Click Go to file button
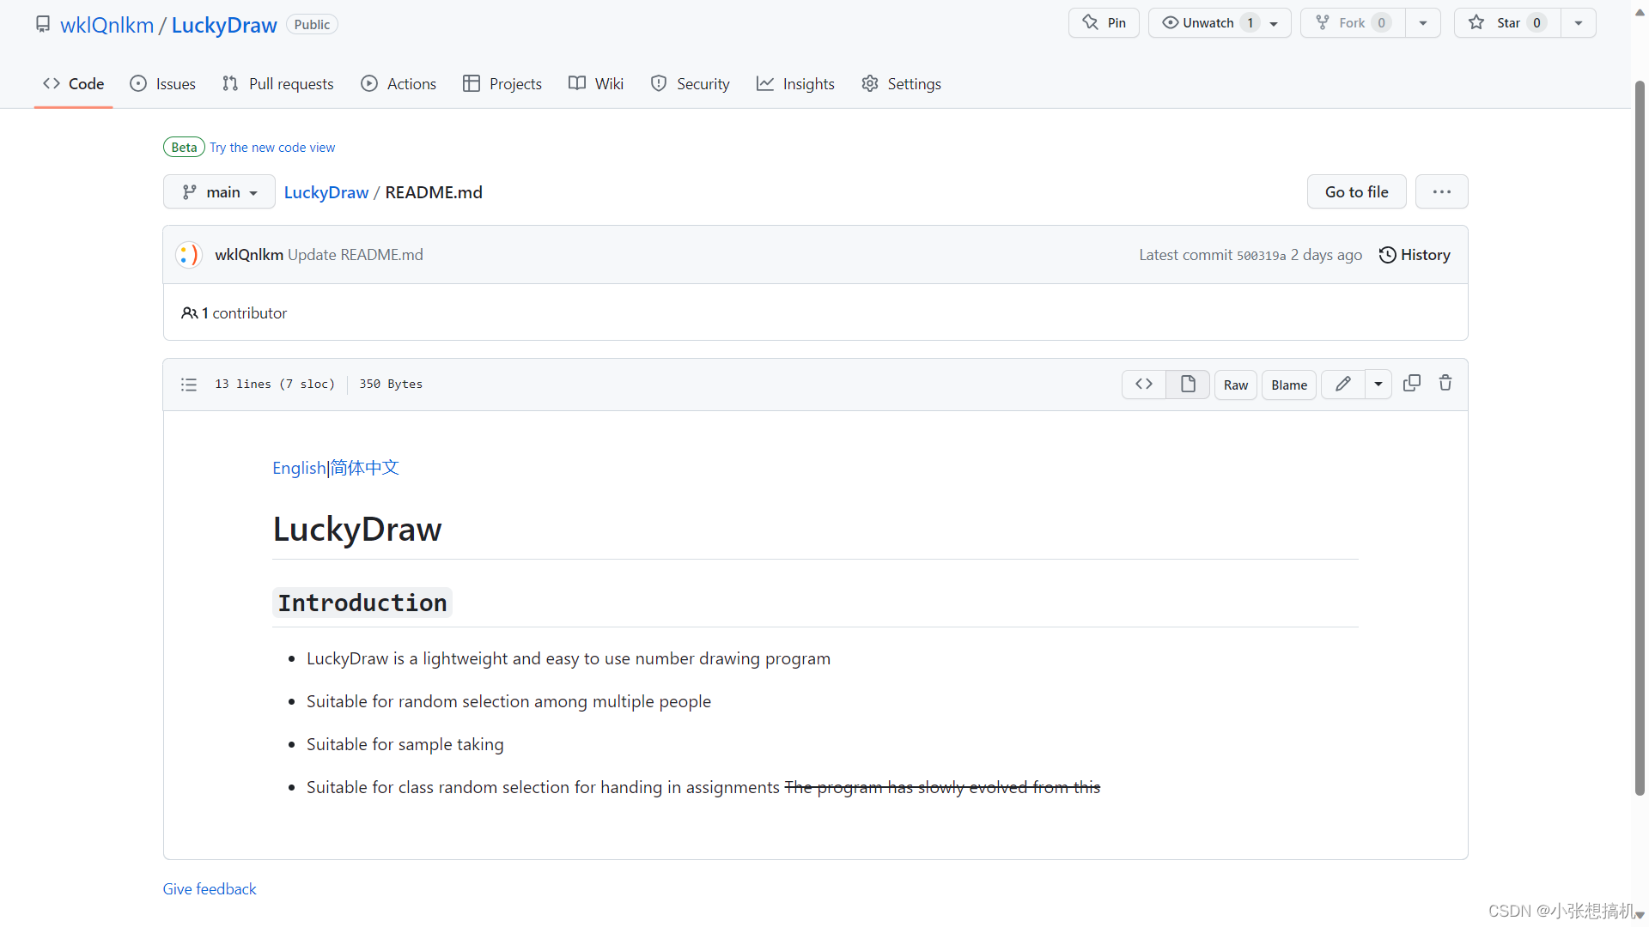1649x927 pixels. pyautogui.click(x=1356, y=191)
